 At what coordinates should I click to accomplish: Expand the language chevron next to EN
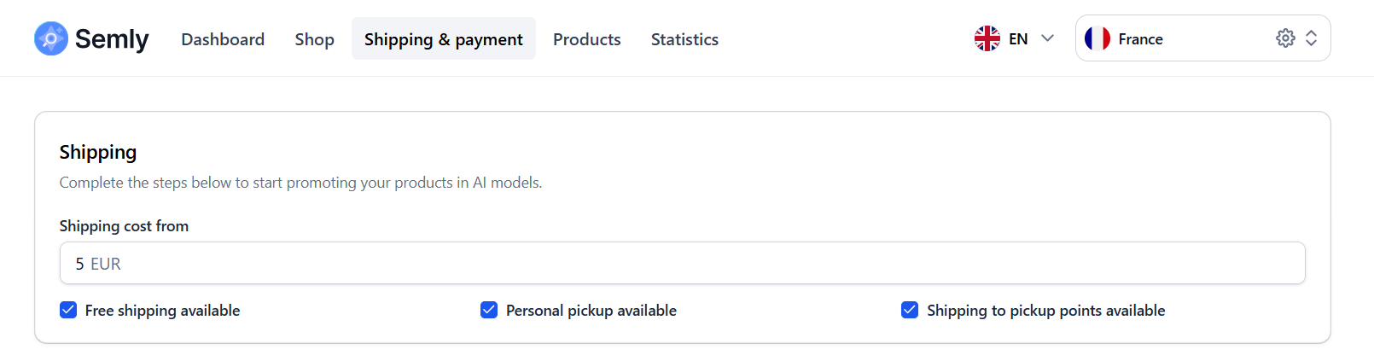point(1048,38)
